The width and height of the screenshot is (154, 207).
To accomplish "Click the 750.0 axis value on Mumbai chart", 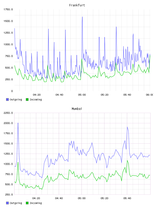I will tap(9, 174).
